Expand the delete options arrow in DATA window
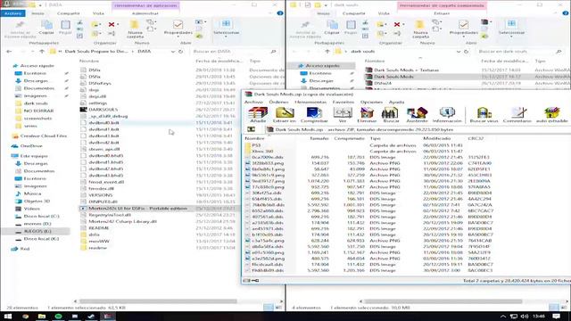 (x=118, y=24)
